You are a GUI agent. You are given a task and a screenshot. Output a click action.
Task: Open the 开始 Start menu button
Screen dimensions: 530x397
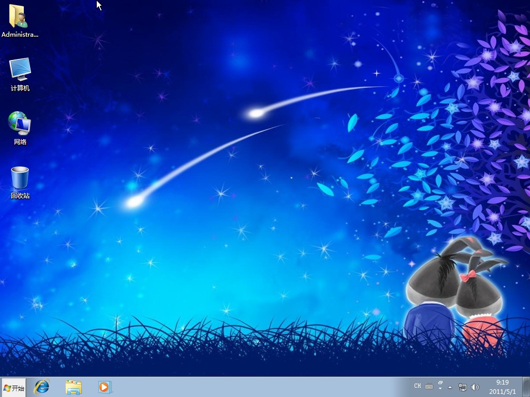(x=14, y=388)
